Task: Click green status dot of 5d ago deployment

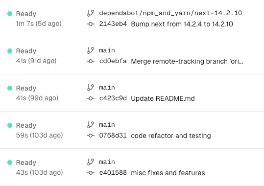Action: tap(10, 14)
